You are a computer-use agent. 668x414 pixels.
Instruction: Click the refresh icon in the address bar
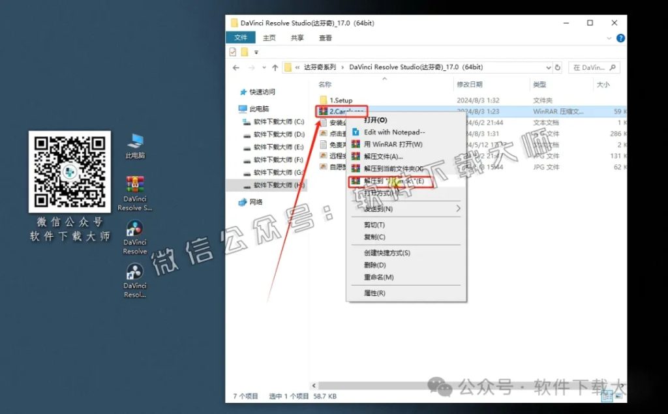pos(558,67)
